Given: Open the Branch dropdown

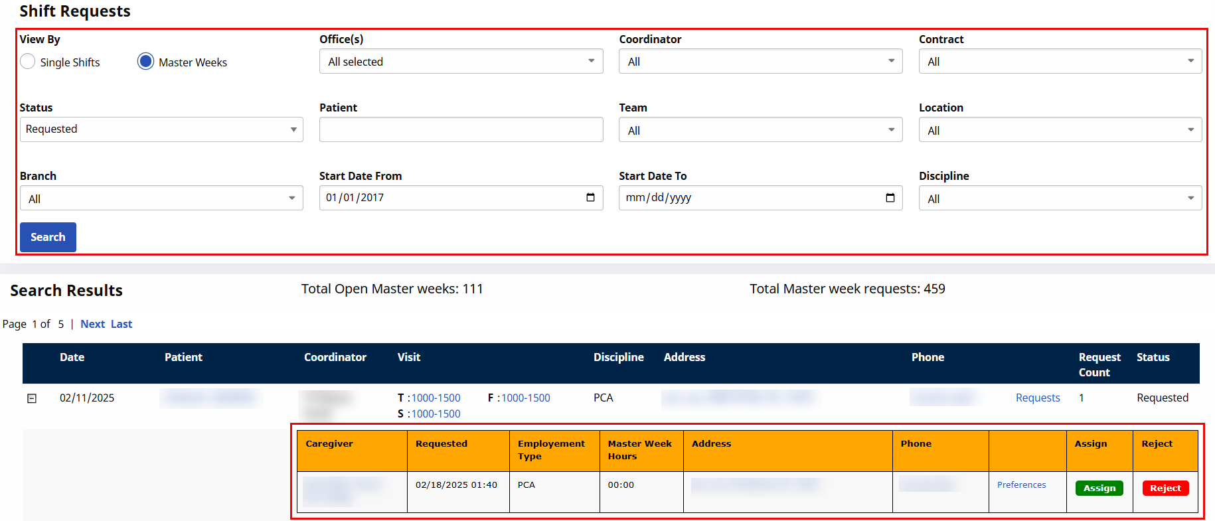Looking at the screenshot, I should tap(161, 198).
